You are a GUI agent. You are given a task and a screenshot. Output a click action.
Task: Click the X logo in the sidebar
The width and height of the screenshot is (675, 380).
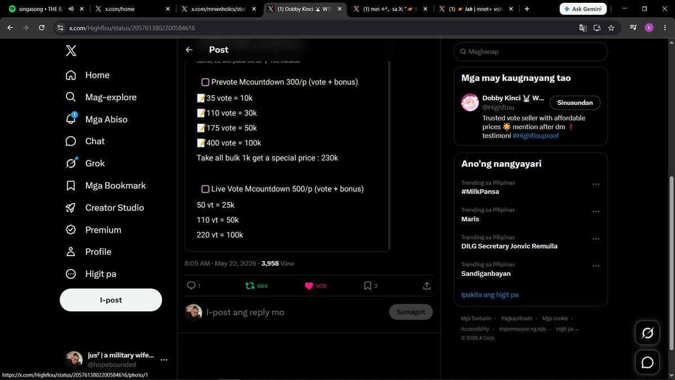[71, 51]
